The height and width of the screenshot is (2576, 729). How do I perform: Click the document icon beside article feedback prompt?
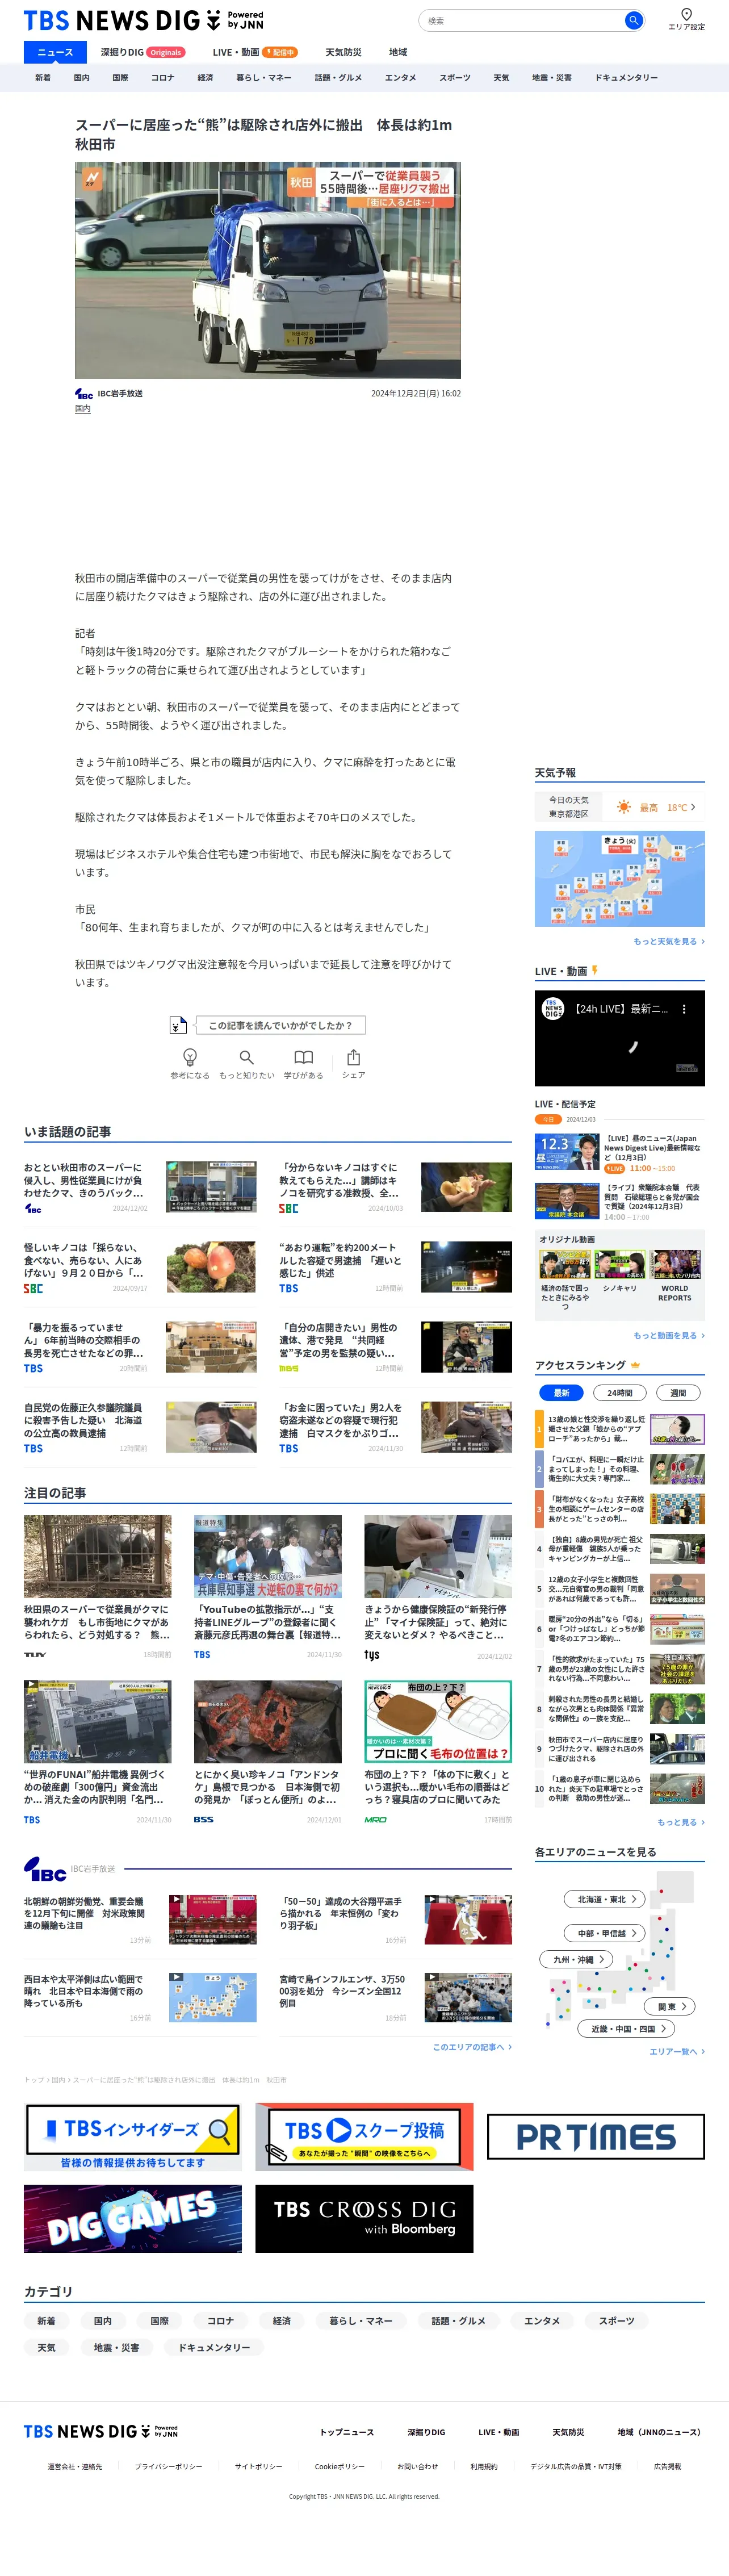178,1025
